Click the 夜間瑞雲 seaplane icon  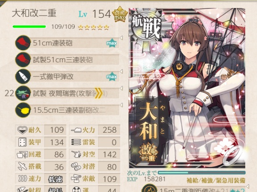pyautogui.click(x=23, y=93)
